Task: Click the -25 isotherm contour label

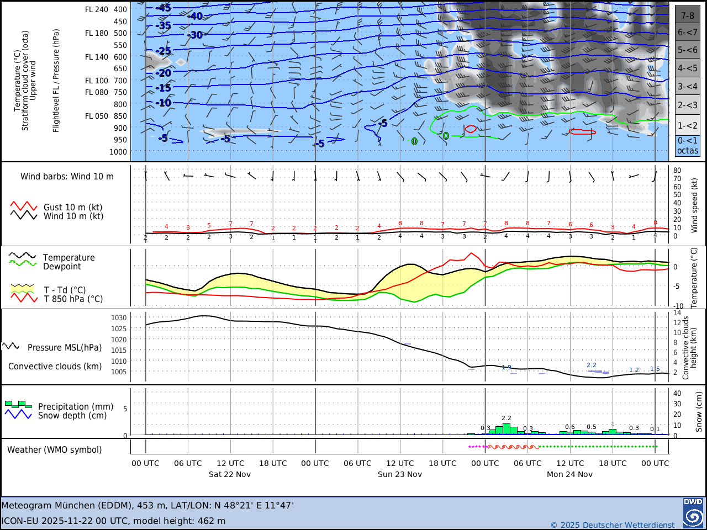Action: pyautogui.click(x=163, y=51)
